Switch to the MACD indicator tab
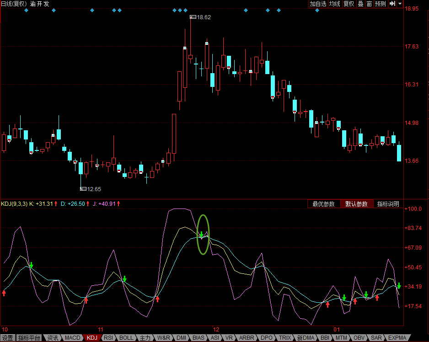Screen dimensions: 429x342 click(x=72, y=338)
